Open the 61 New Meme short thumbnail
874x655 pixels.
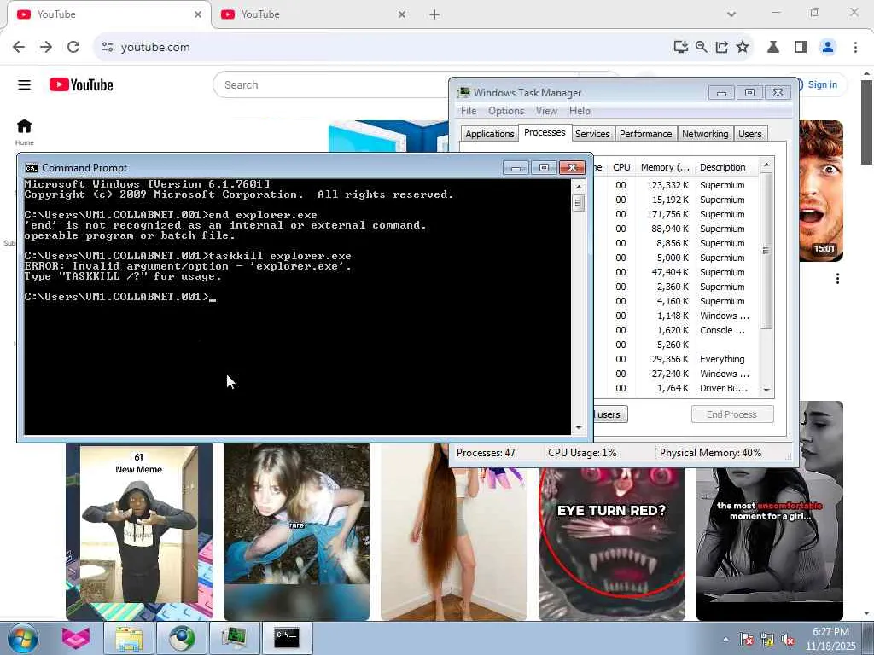pyautogui.click(x=139, y=532)
